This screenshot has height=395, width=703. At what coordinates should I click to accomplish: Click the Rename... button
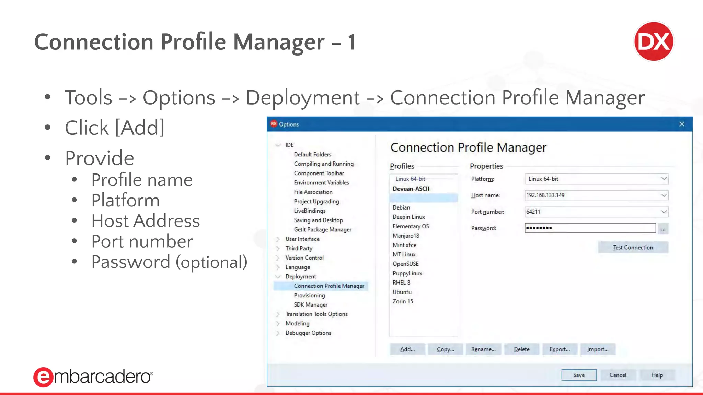click(x=483, y=349)
